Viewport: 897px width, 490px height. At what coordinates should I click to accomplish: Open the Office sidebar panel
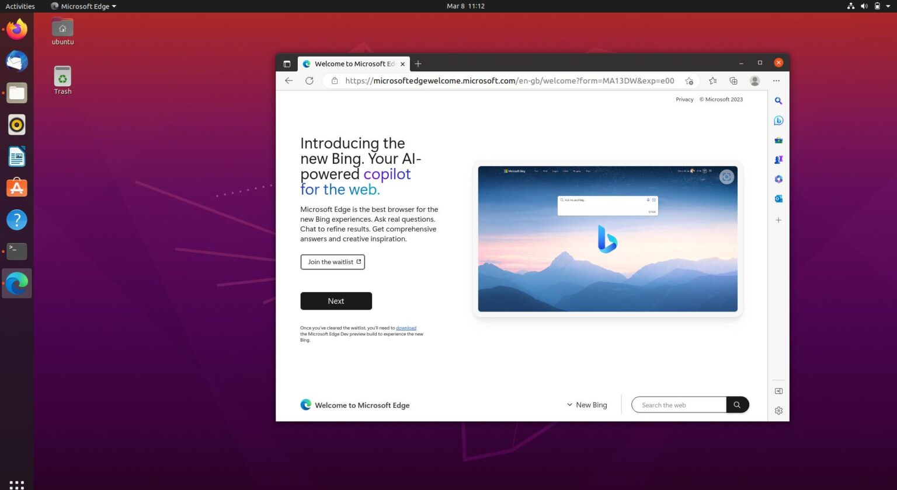[x=778, y=179]
